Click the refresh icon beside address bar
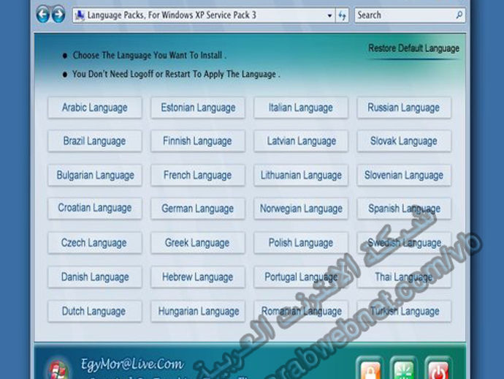 click(x=342, y=15)
